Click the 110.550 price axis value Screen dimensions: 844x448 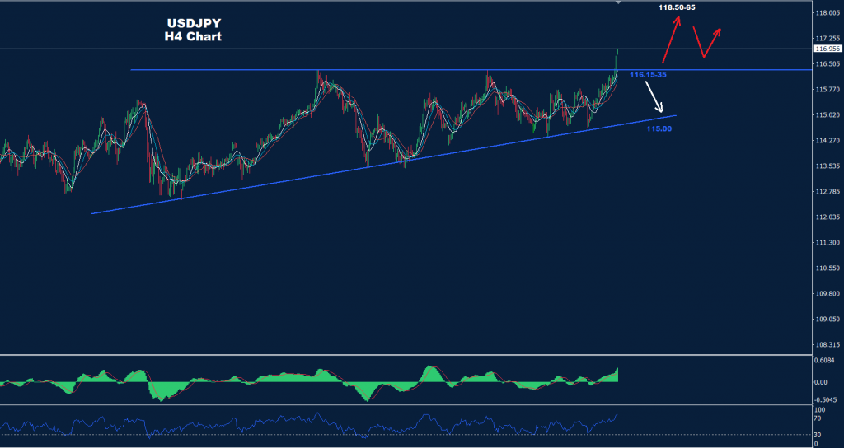pyautogui.click(x=828, y=268)
